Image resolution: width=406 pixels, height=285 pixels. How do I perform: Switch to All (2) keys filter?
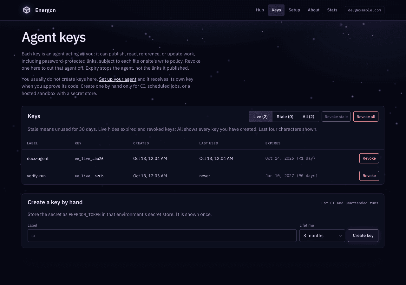click(x=308, y=117)
